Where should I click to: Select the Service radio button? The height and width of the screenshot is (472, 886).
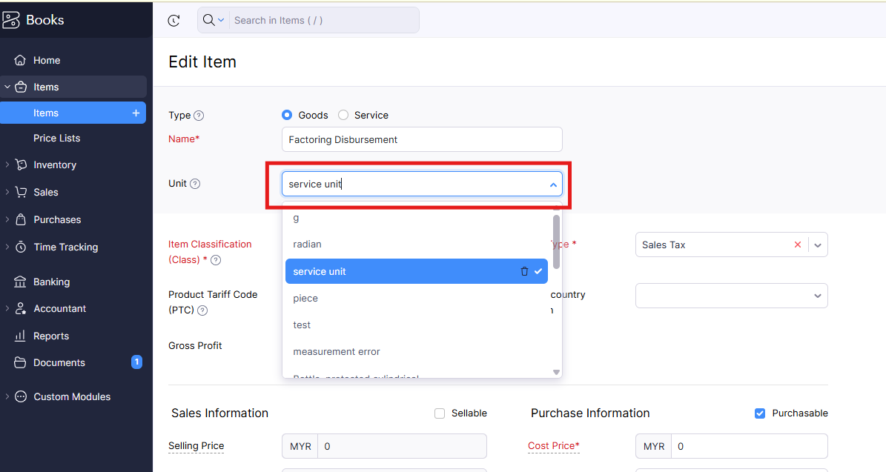343,115
